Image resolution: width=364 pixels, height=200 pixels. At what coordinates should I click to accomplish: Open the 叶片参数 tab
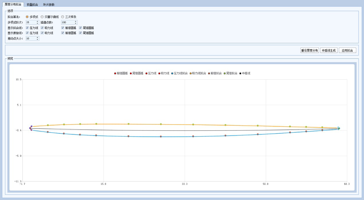49,5
